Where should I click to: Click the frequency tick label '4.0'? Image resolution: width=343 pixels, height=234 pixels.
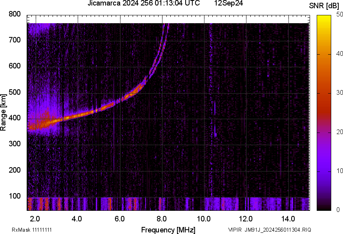click(x=77, y=219)
